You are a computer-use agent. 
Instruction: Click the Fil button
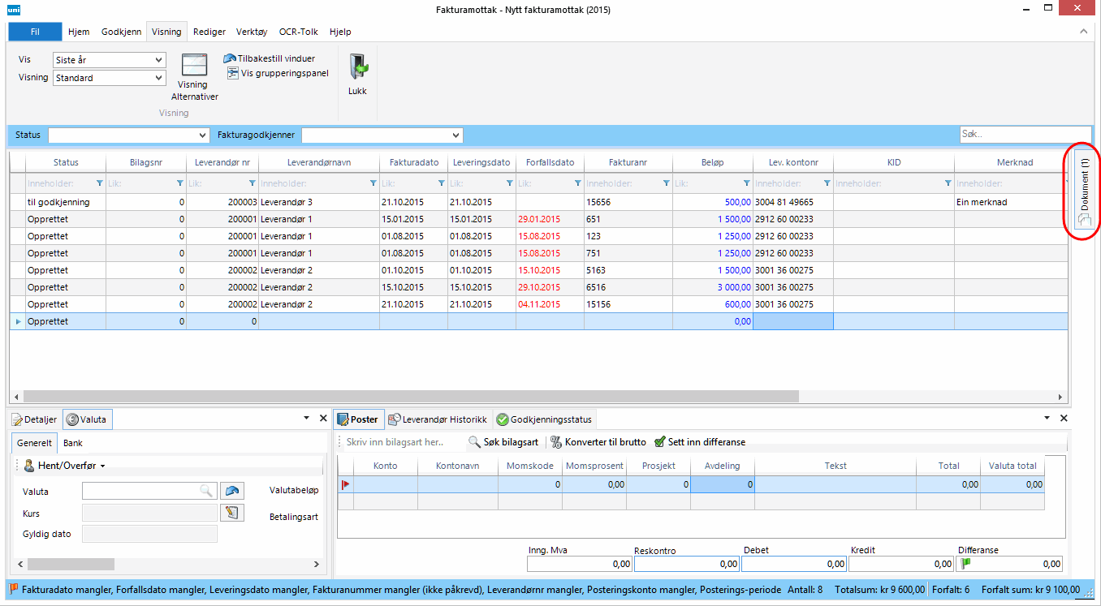(x=35, y=32)
